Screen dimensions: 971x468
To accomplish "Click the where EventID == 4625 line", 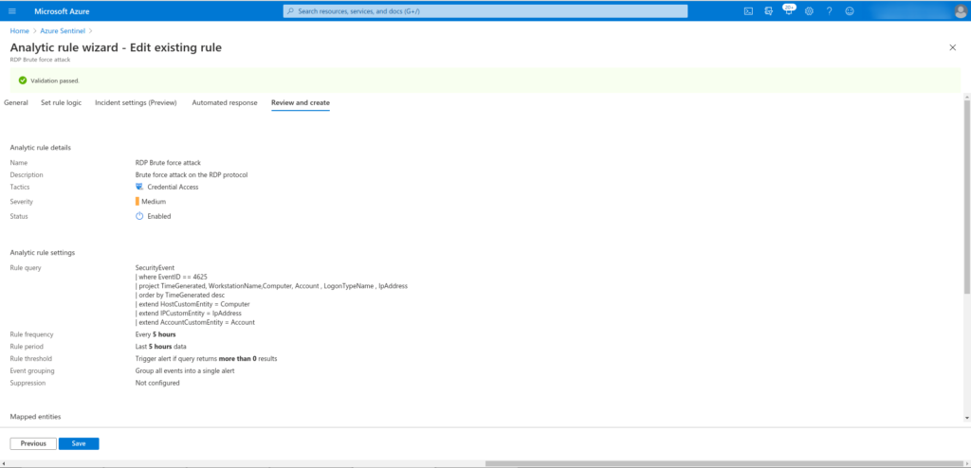I will 171,278.
